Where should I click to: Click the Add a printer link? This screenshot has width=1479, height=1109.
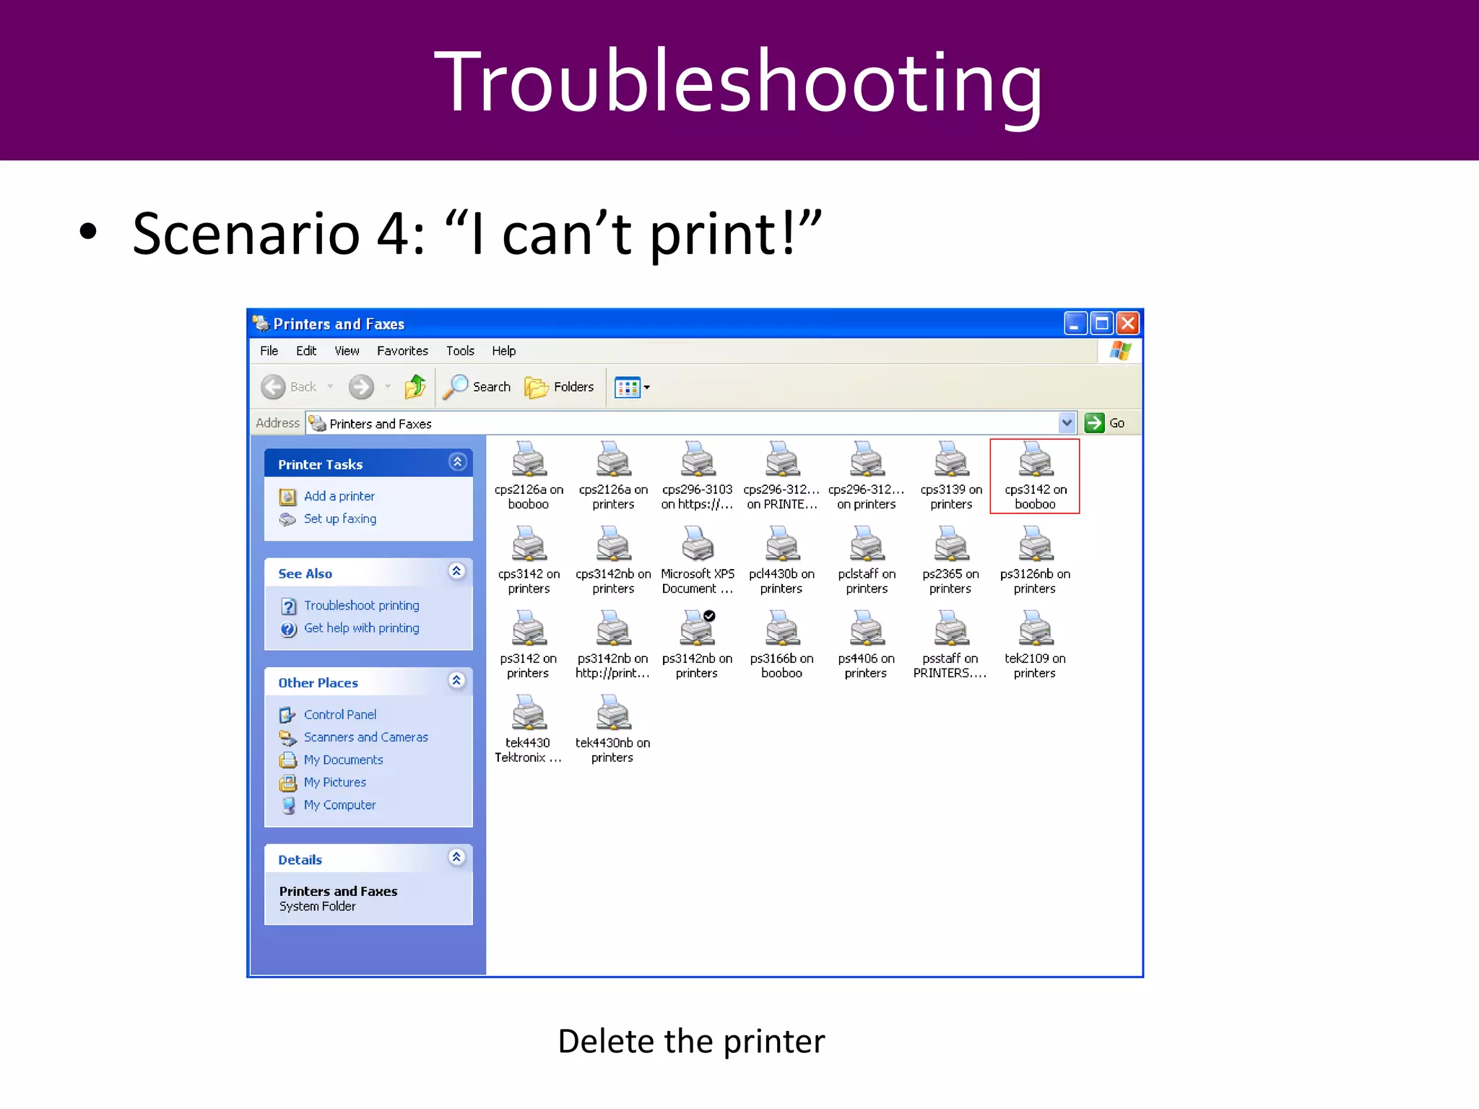[339, 496]
